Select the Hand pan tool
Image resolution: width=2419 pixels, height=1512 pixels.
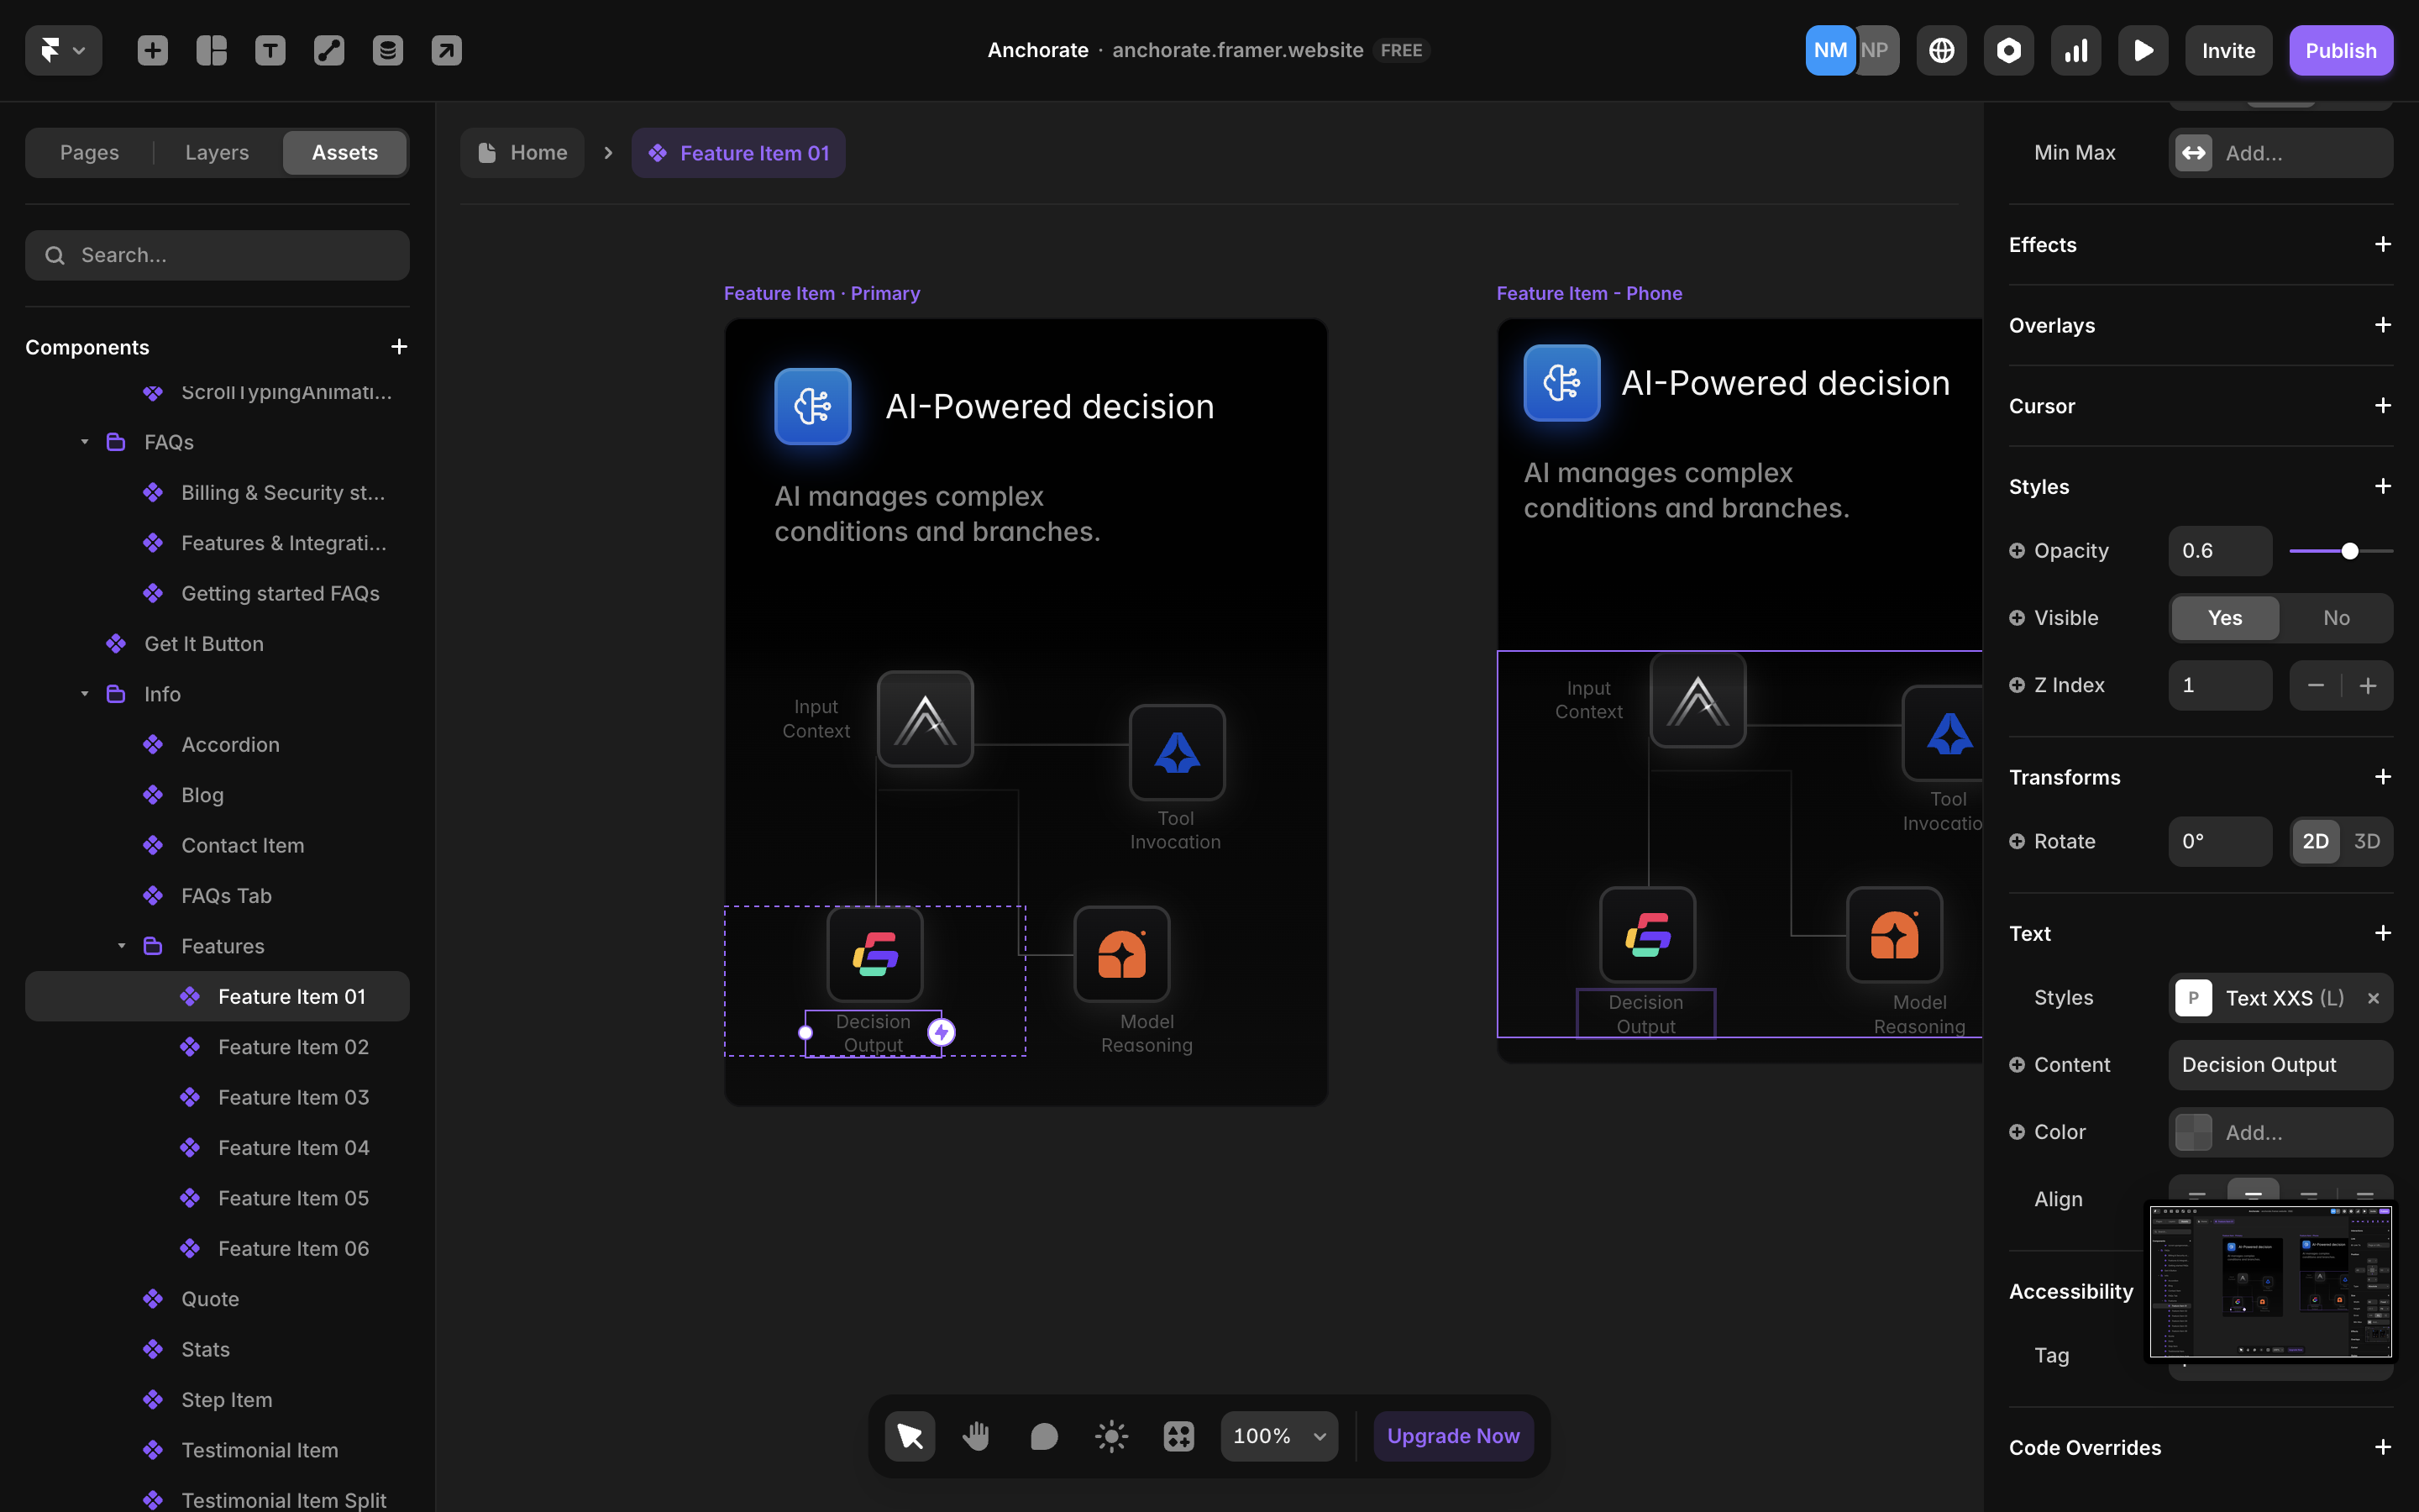point(976,1436)
